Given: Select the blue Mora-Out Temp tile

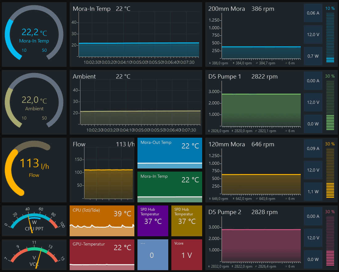Looking at the screenshot, I should (x=170, y=153).
